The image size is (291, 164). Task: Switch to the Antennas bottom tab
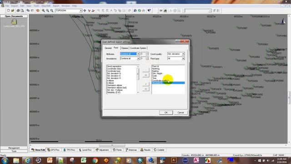131,150
